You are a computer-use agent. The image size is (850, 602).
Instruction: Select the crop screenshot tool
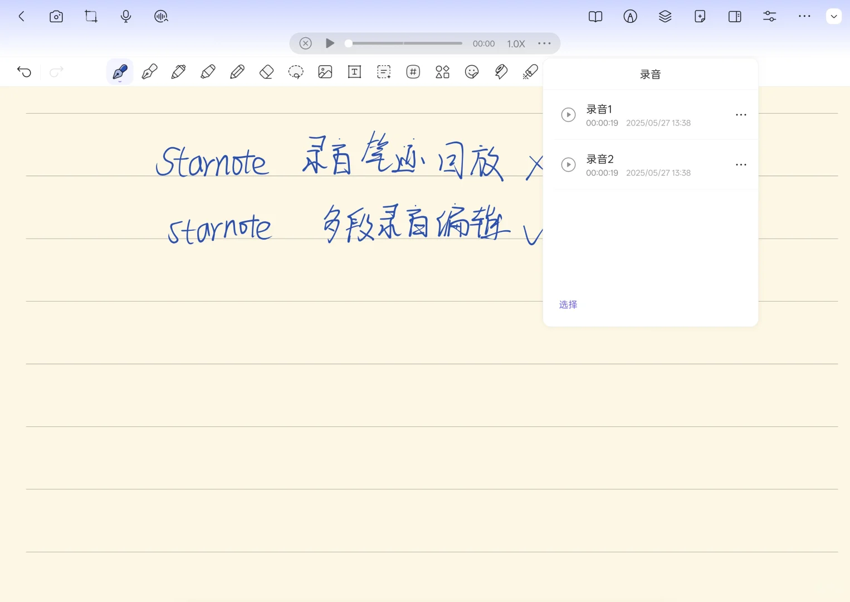(x=91, y=17)
